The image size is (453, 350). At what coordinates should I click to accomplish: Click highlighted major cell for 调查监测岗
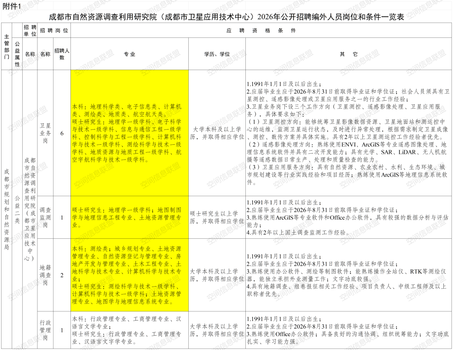130,217
